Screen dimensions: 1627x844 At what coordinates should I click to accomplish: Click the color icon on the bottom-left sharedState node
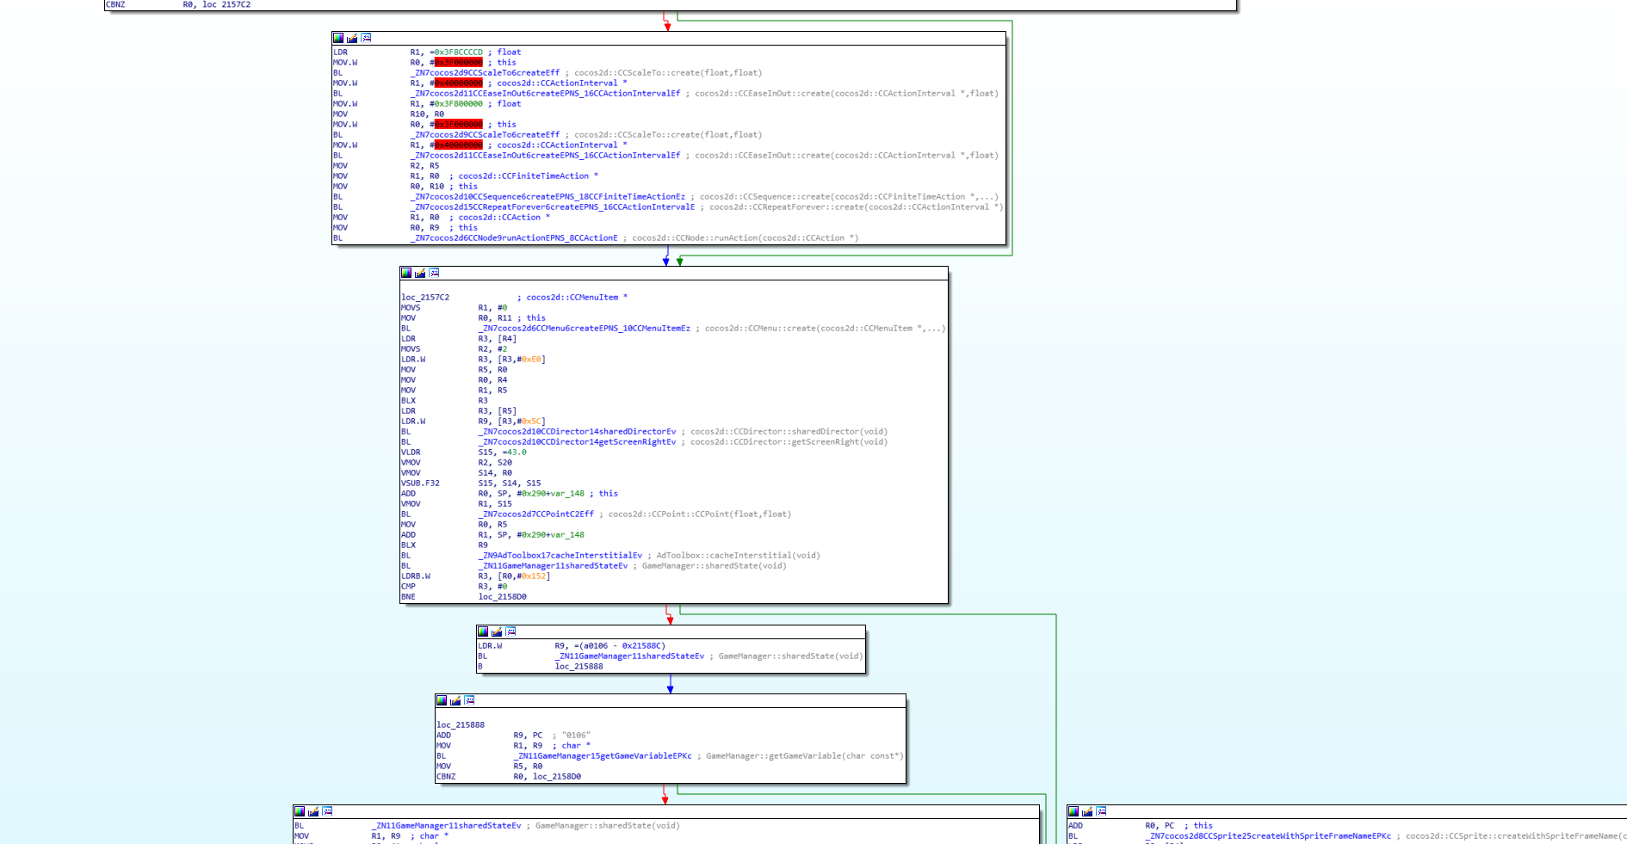(300, 811)
